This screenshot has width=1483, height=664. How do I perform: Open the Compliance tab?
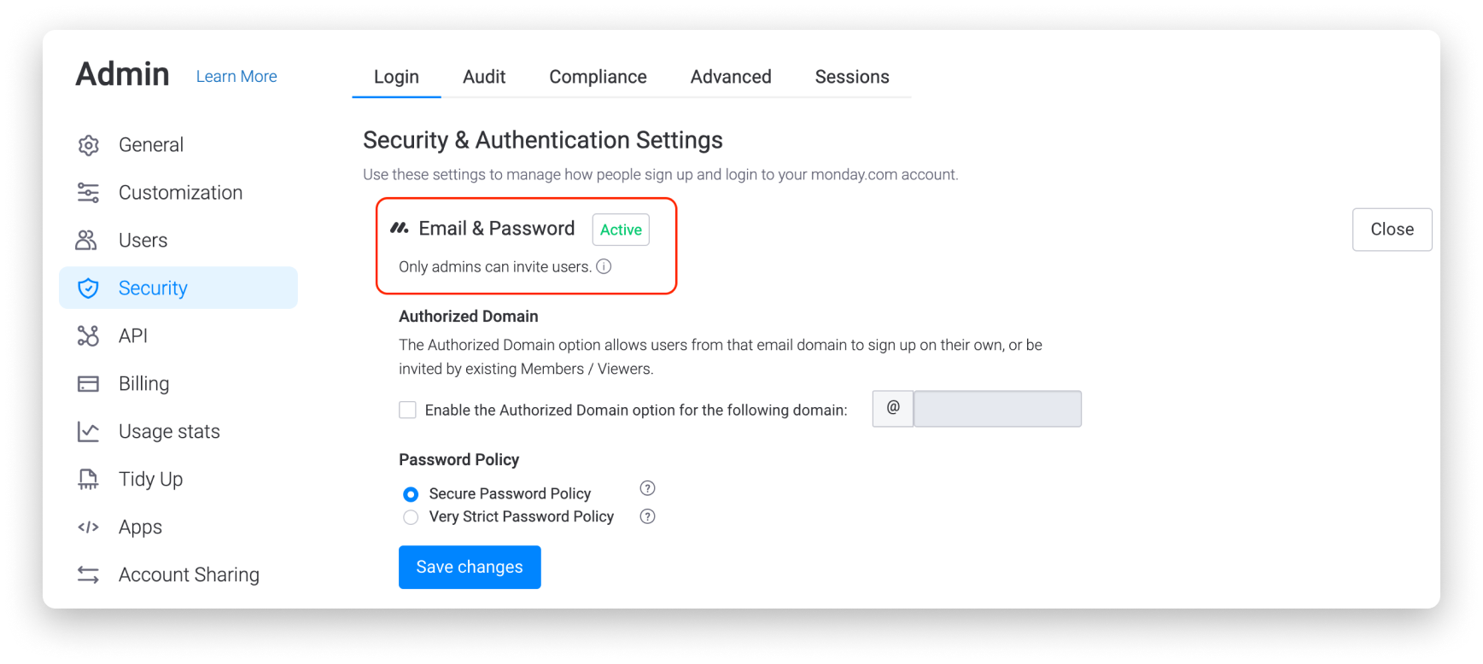pos(598,77)
